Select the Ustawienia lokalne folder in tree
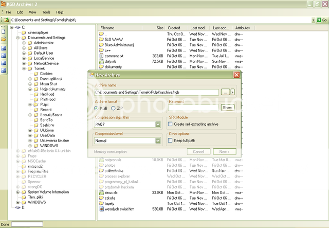Viewport: 329px width, 228px height. pos(54,141)
